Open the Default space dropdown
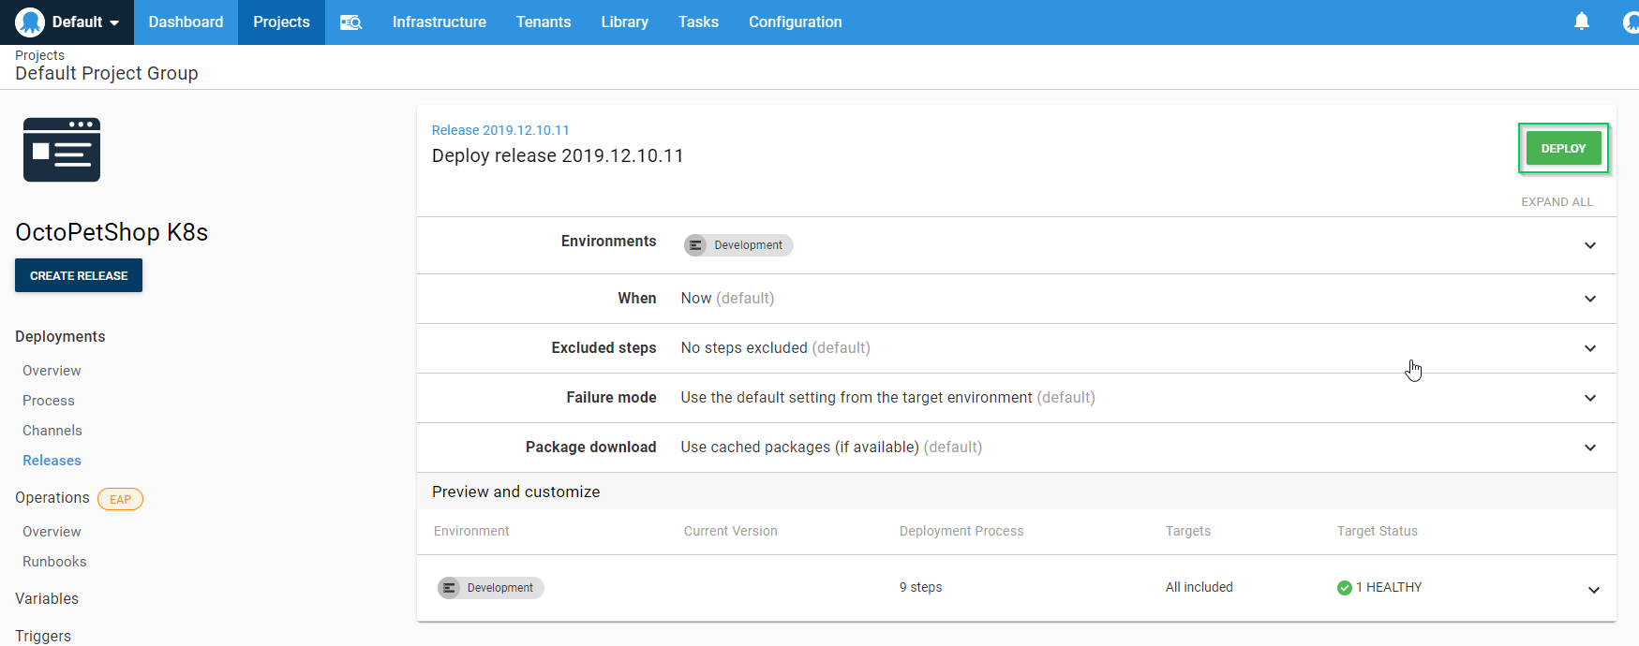The width and height of the screenshot is (1639, 646). [x=85, y=22]
